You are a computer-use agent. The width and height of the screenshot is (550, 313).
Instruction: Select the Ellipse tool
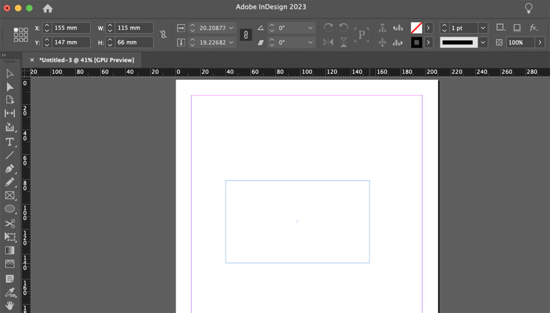(x=10, y=208)
